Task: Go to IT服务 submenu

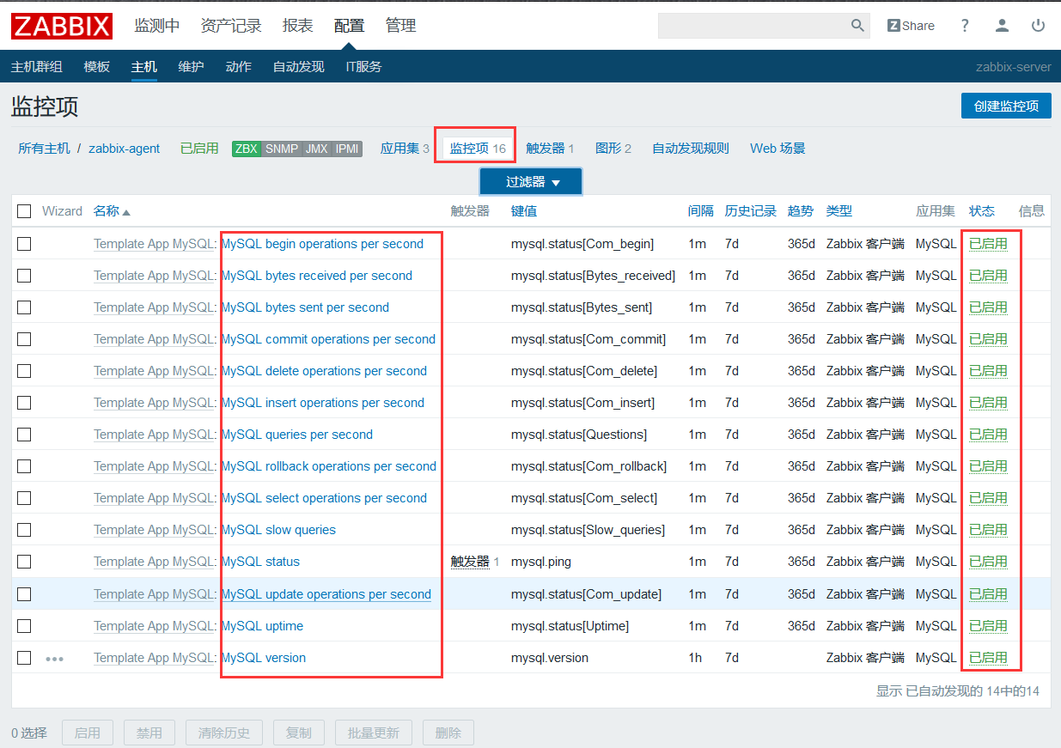Action: click(363, 66)
